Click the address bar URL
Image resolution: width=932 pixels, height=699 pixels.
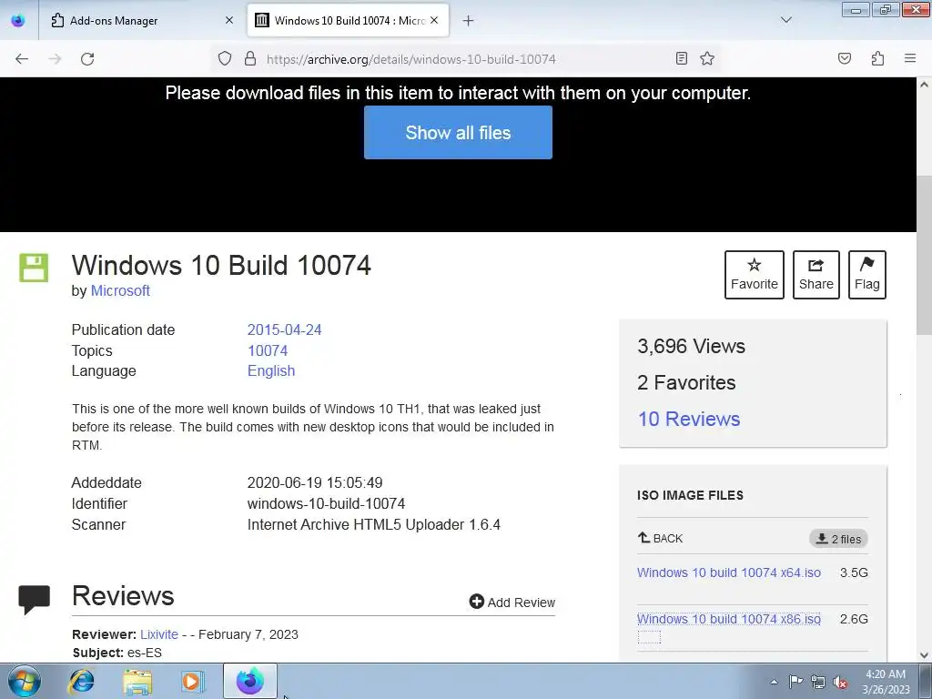410,59
